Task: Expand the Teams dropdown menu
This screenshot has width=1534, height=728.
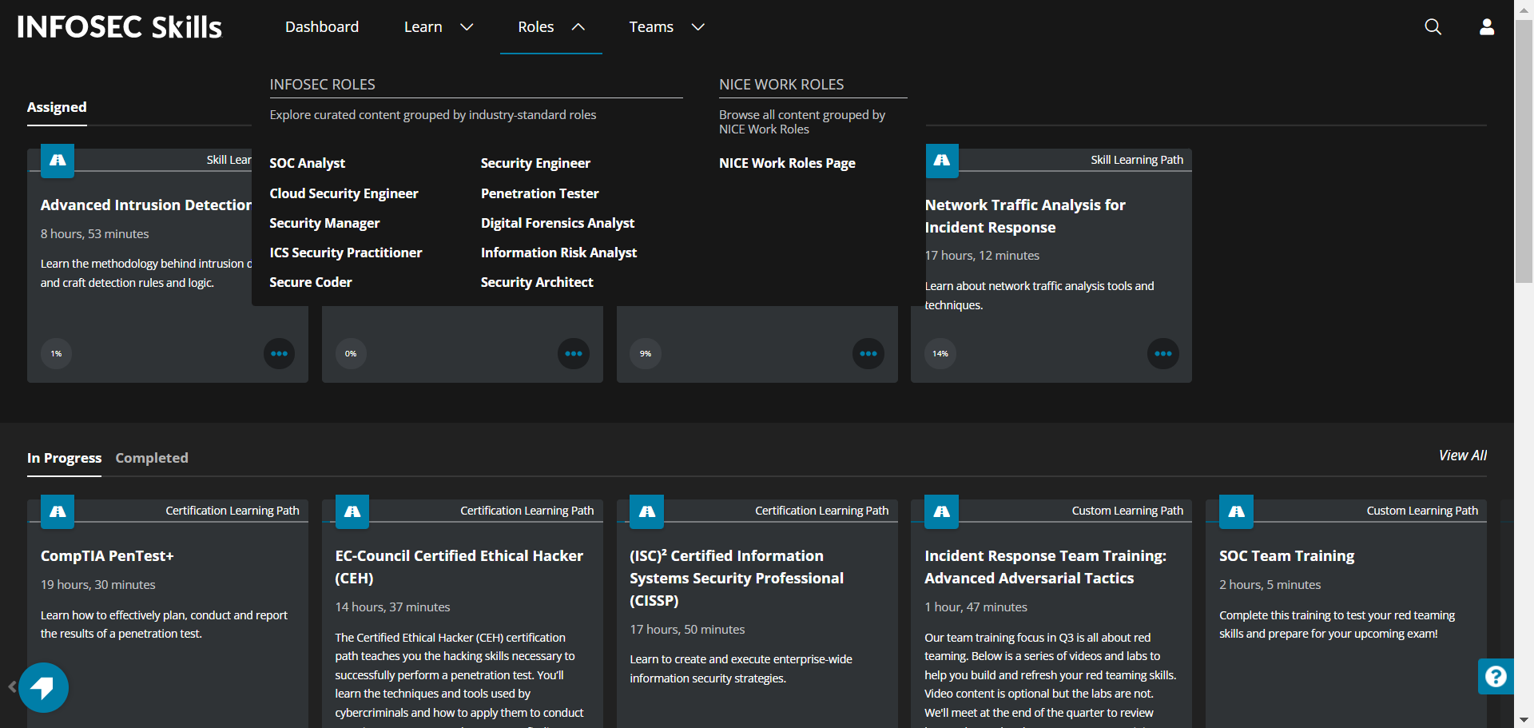Action: 666,27
